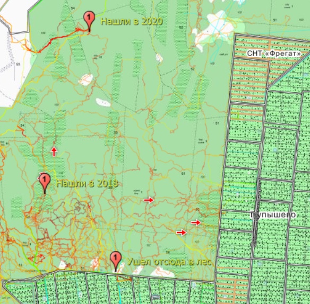This screenshot has height=304, width=310.
Task: Click the «Нашли в 2018» text label
Action: click(x=87, y=183)
